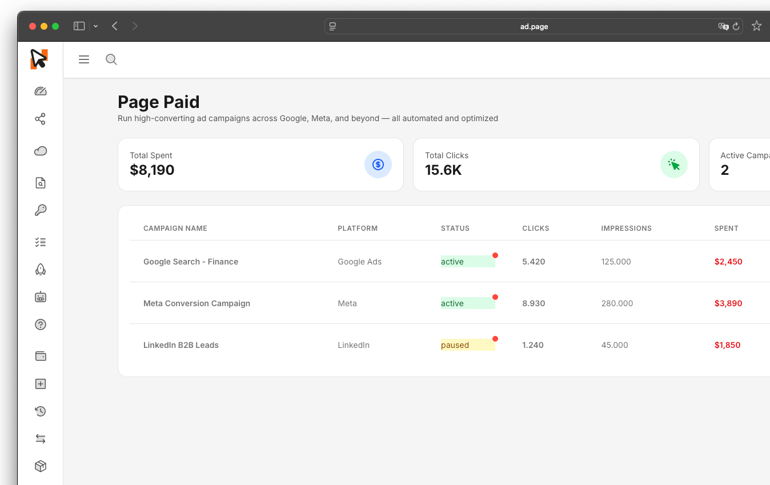The height and width of the screenshot is (485, 770).
Task: Select the Meta Conversion Campaign name
Action: [196, 303]
